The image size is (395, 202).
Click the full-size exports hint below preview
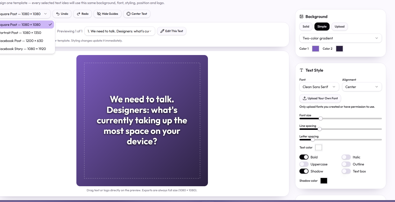point(142,190)
